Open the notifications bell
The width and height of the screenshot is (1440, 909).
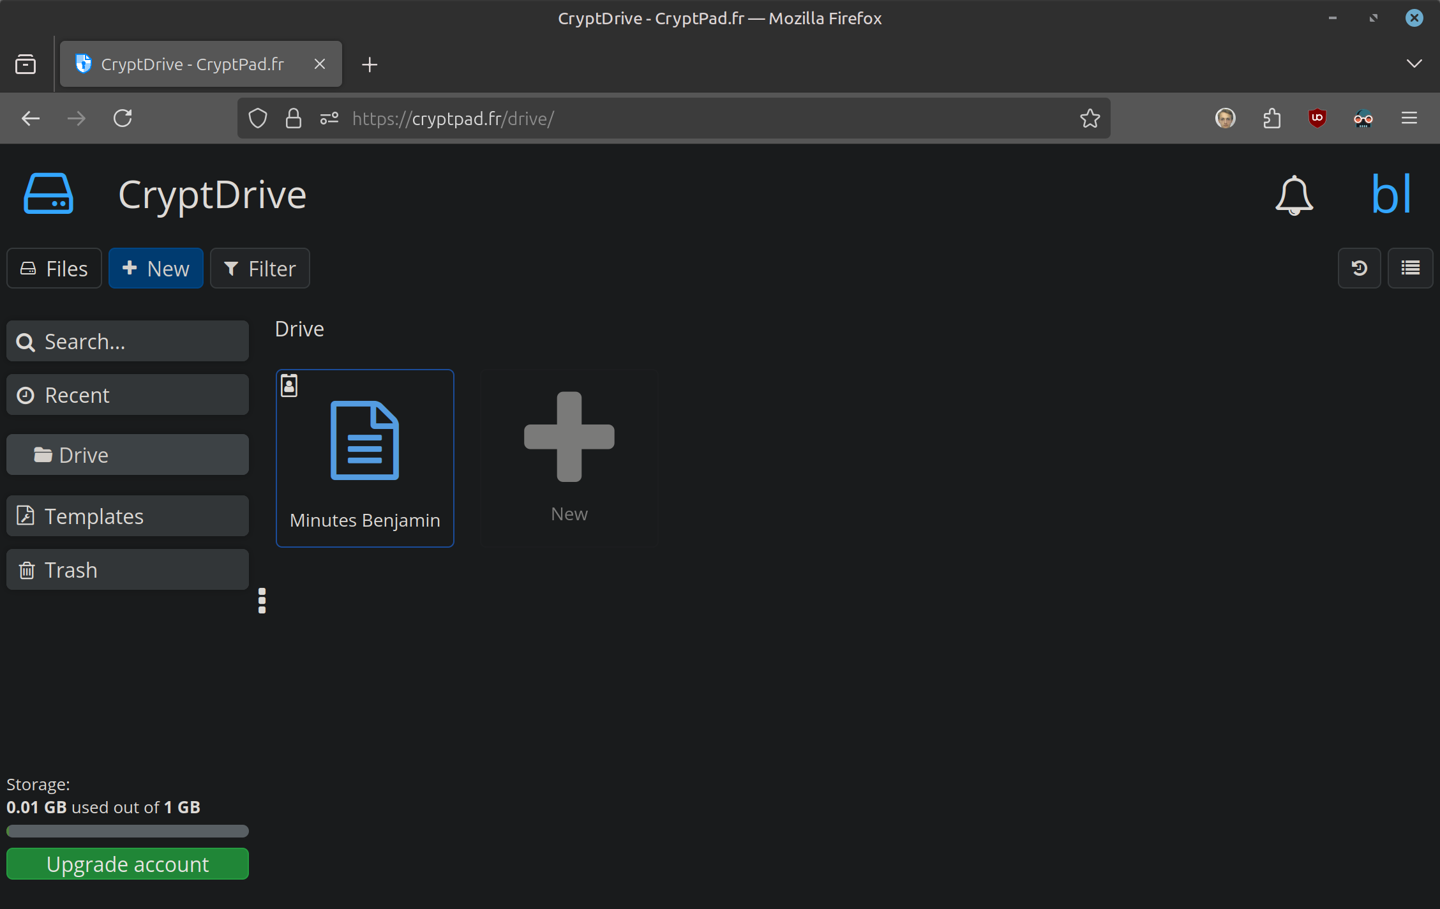coord(1294,195)
